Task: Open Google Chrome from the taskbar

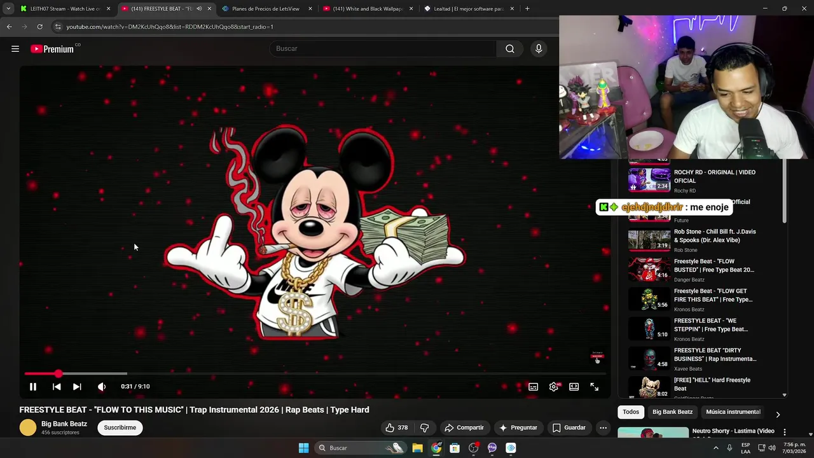Action: [436, 448]
